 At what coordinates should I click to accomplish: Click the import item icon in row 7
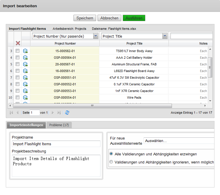25,78
